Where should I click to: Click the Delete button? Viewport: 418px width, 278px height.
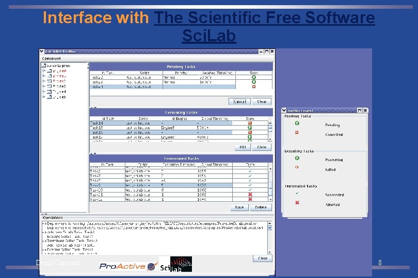tap(261, 207)
